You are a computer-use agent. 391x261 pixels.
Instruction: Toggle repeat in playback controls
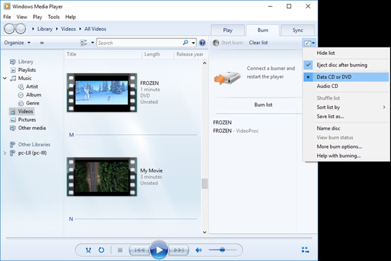102,250
